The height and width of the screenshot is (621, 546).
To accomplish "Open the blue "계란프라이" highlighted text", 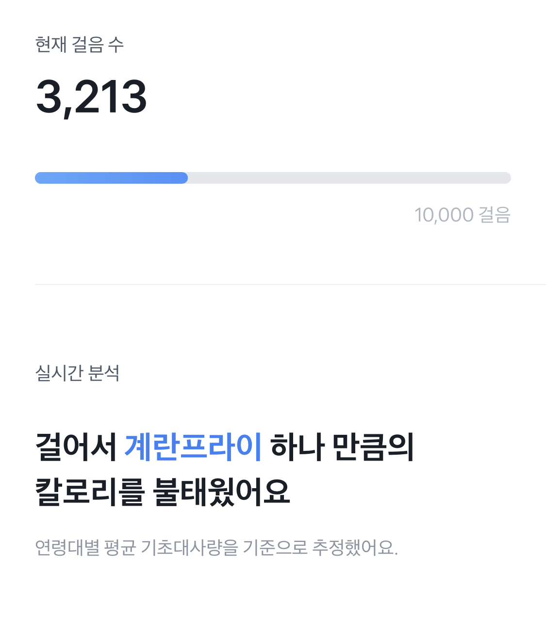I will [193, 446].
